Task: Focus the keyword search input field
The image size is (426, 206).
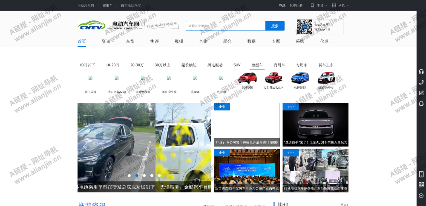Action: (225, 26)
